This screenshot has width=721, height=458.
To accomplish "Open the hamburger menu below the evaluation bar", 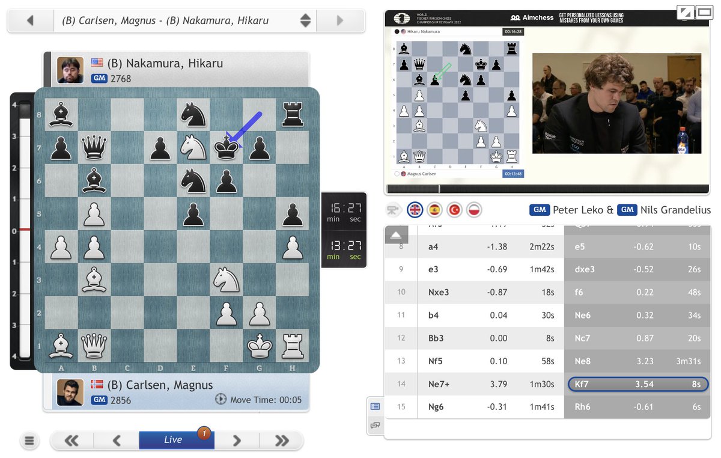I will point(29,441).
